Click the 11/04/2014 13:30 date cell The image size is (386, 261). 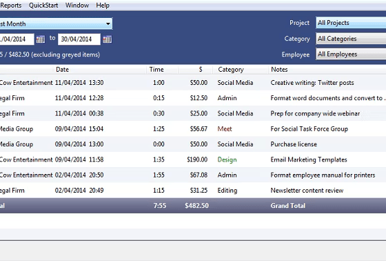point(79,83)
